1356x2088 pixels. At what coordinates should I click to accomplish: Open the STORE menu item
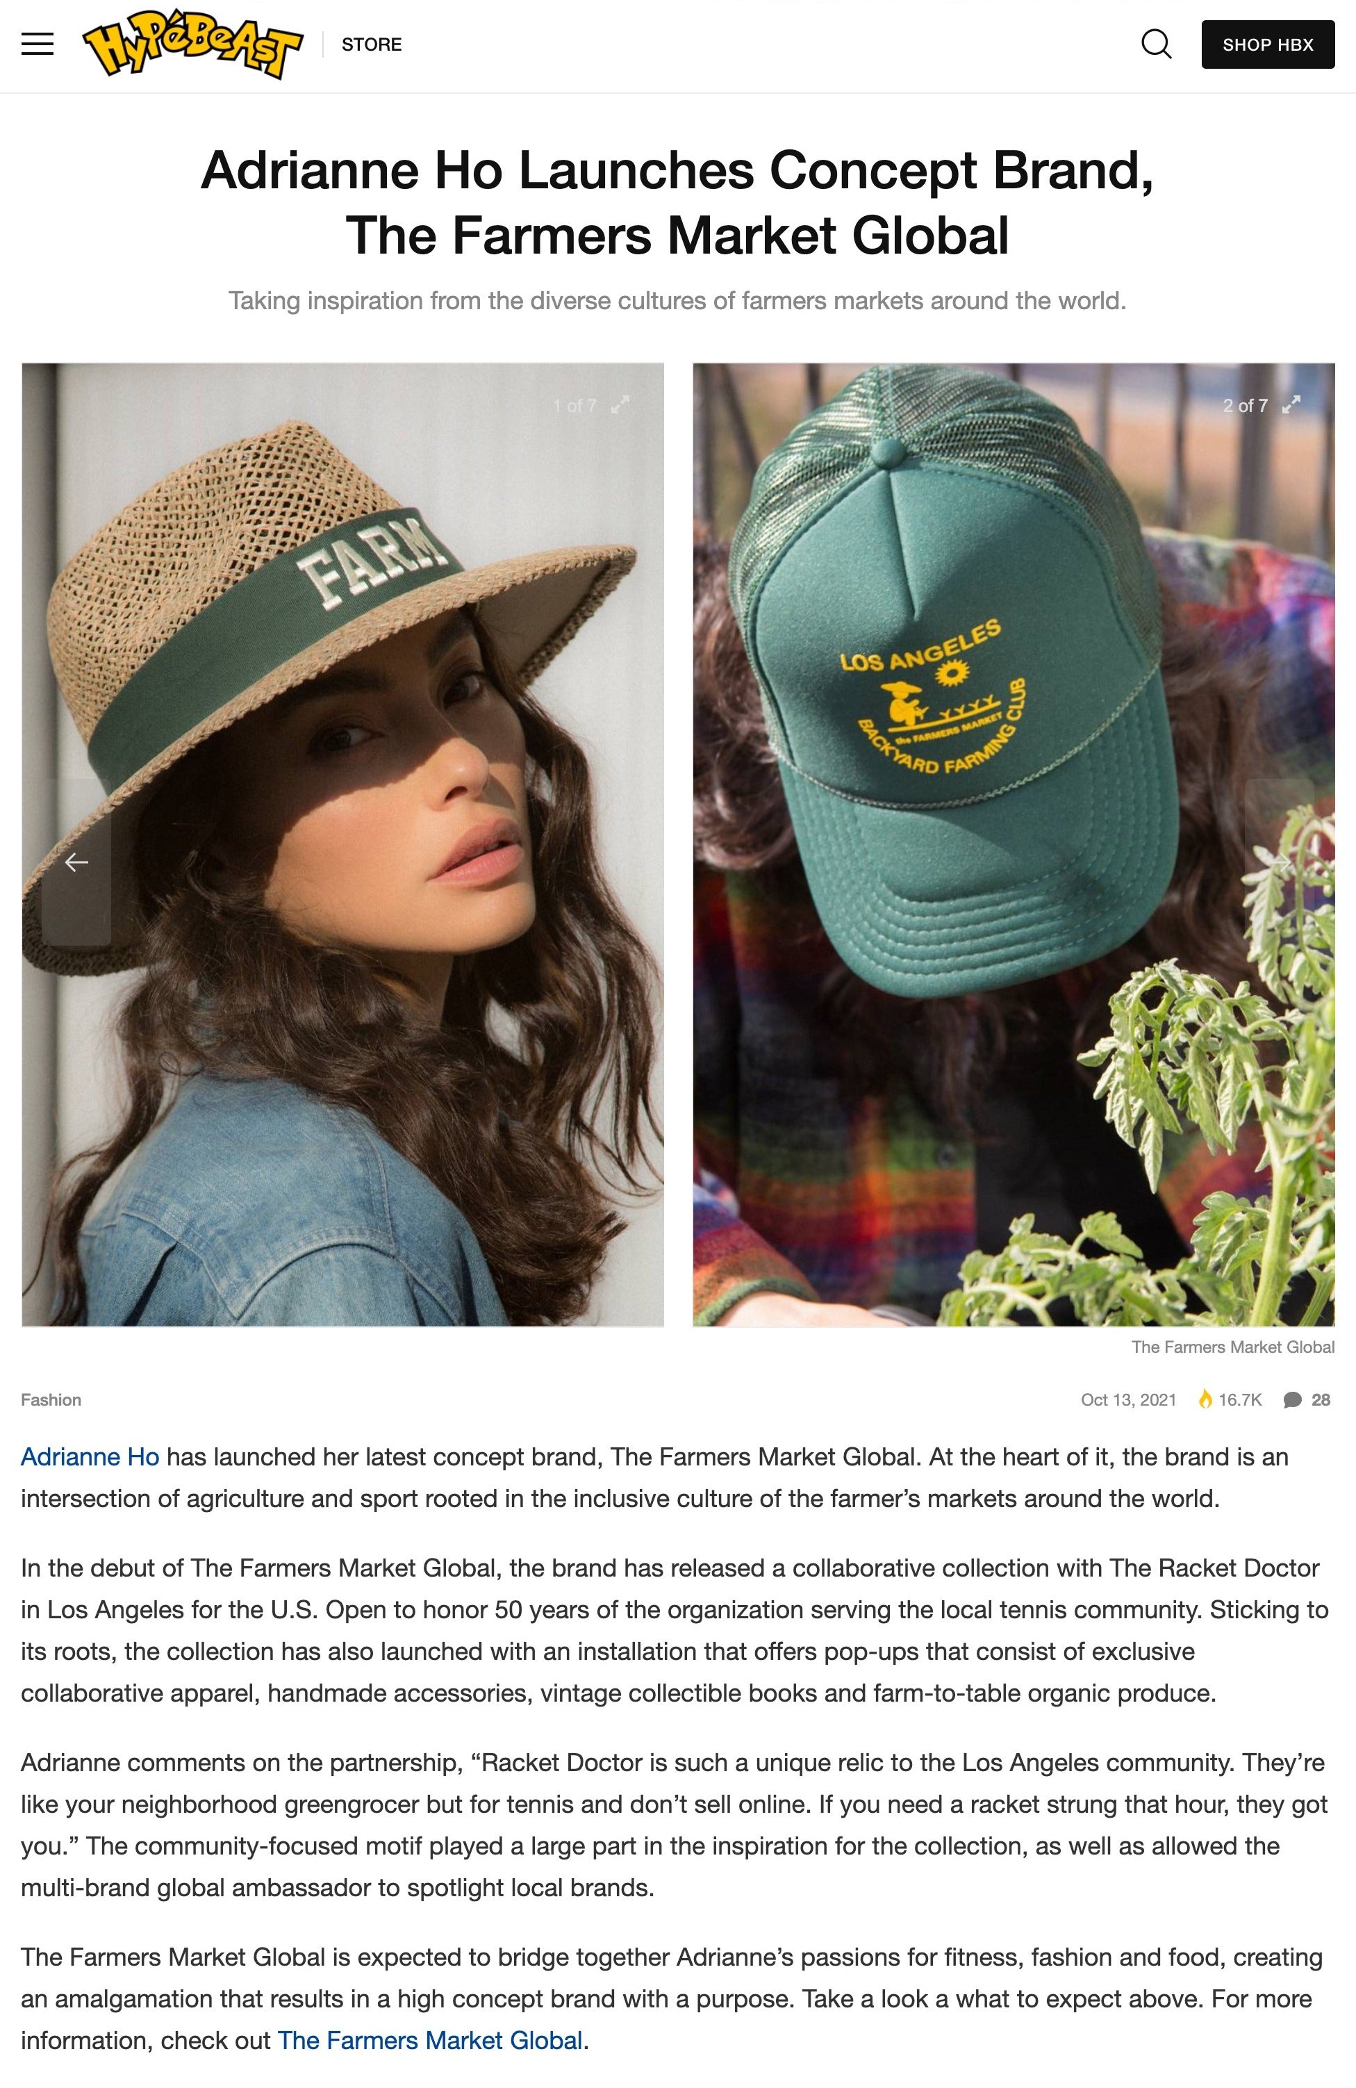(372, 44)
